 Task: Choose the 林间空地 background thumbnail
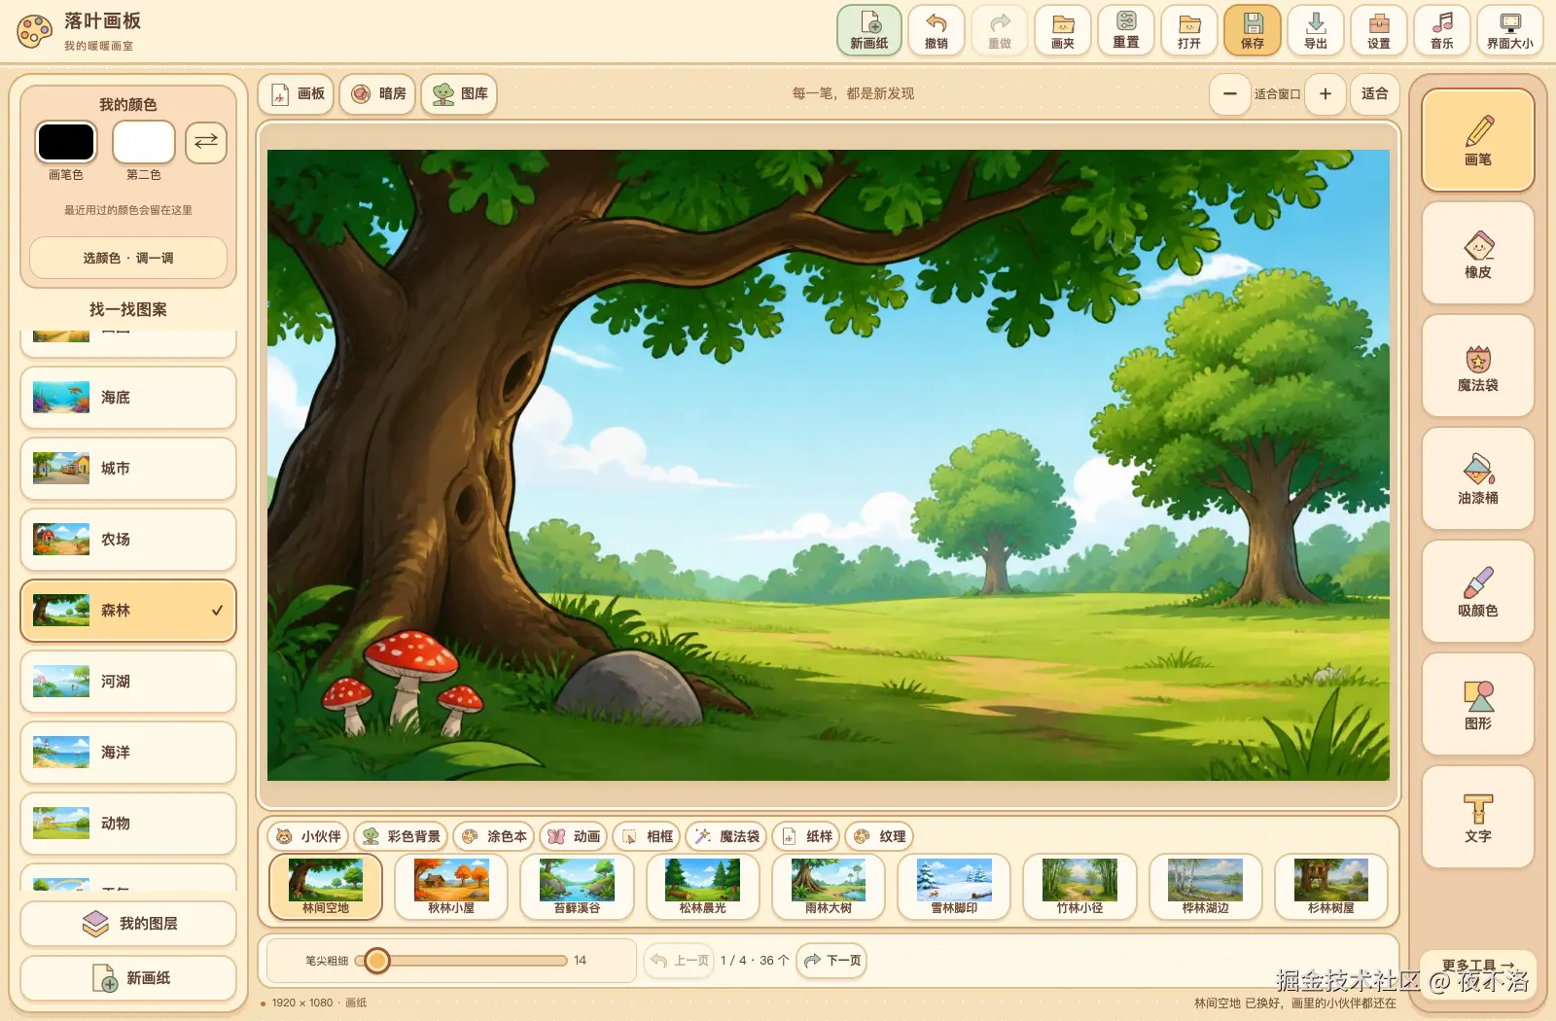326,887
